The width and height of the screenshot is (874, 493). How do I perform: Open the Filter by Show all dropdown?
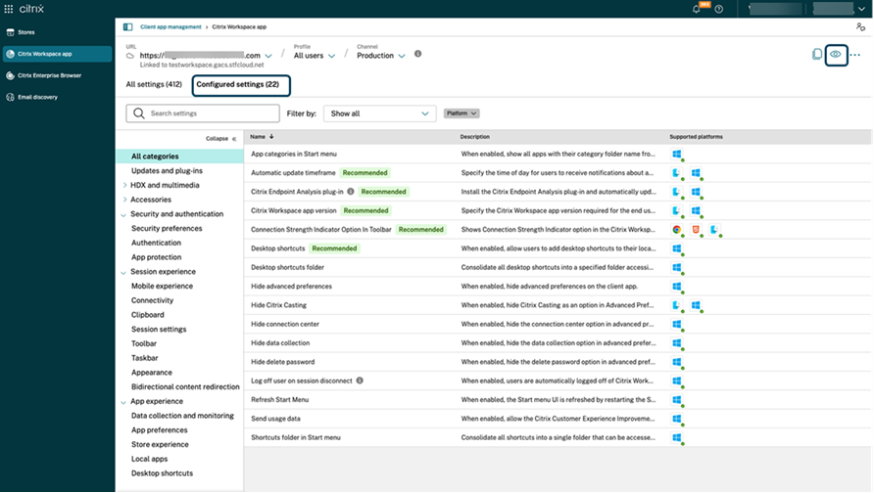coord(379,113)
